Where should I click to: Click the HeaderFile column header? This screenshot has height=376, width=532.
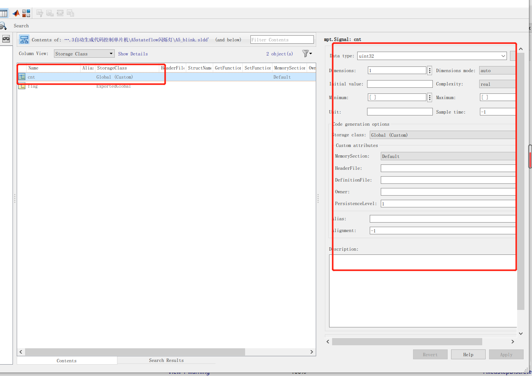click(x=173, y=68)
